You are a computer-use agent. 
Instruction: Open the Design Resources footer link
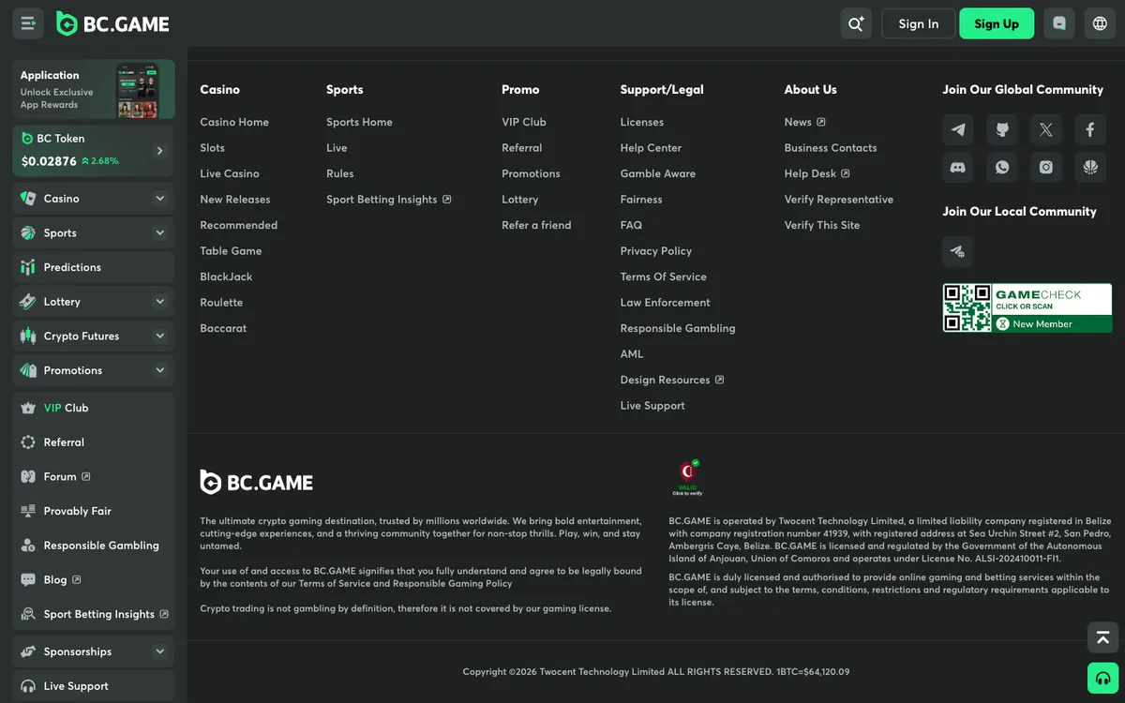671,380
